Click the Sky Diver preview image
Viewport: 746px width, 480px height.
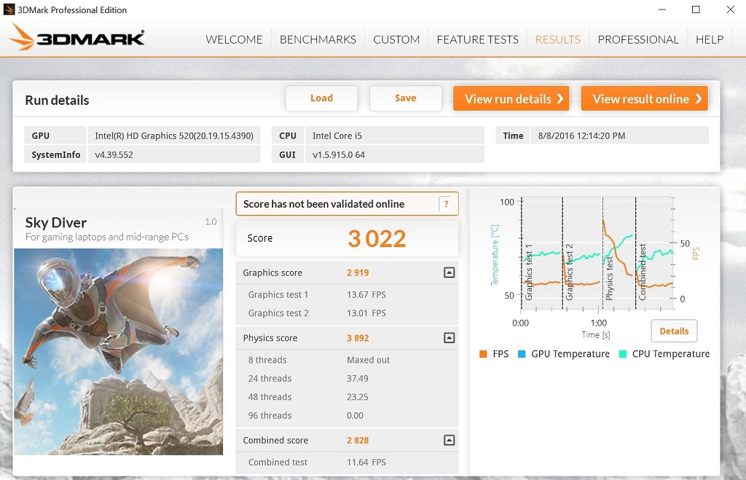pos(119,352)
